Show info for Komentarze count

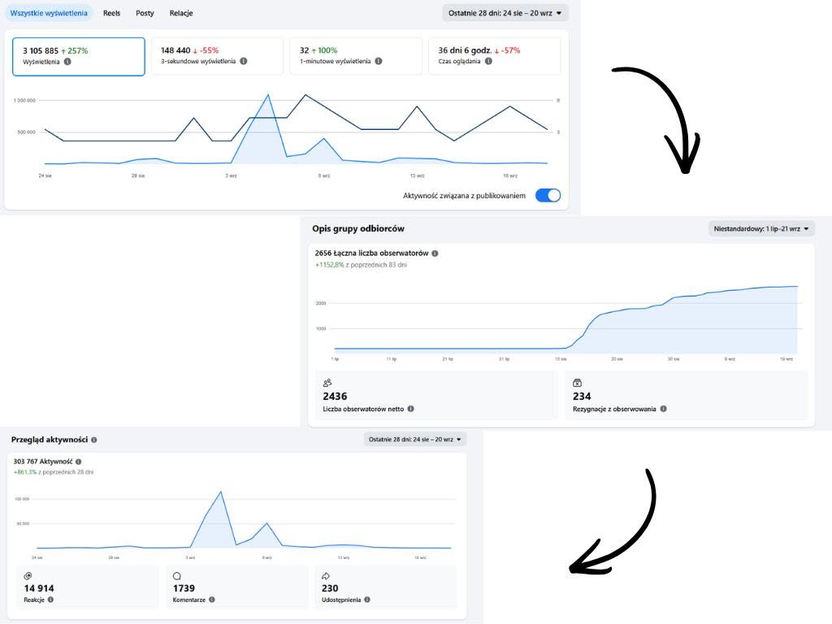(212, 600)
